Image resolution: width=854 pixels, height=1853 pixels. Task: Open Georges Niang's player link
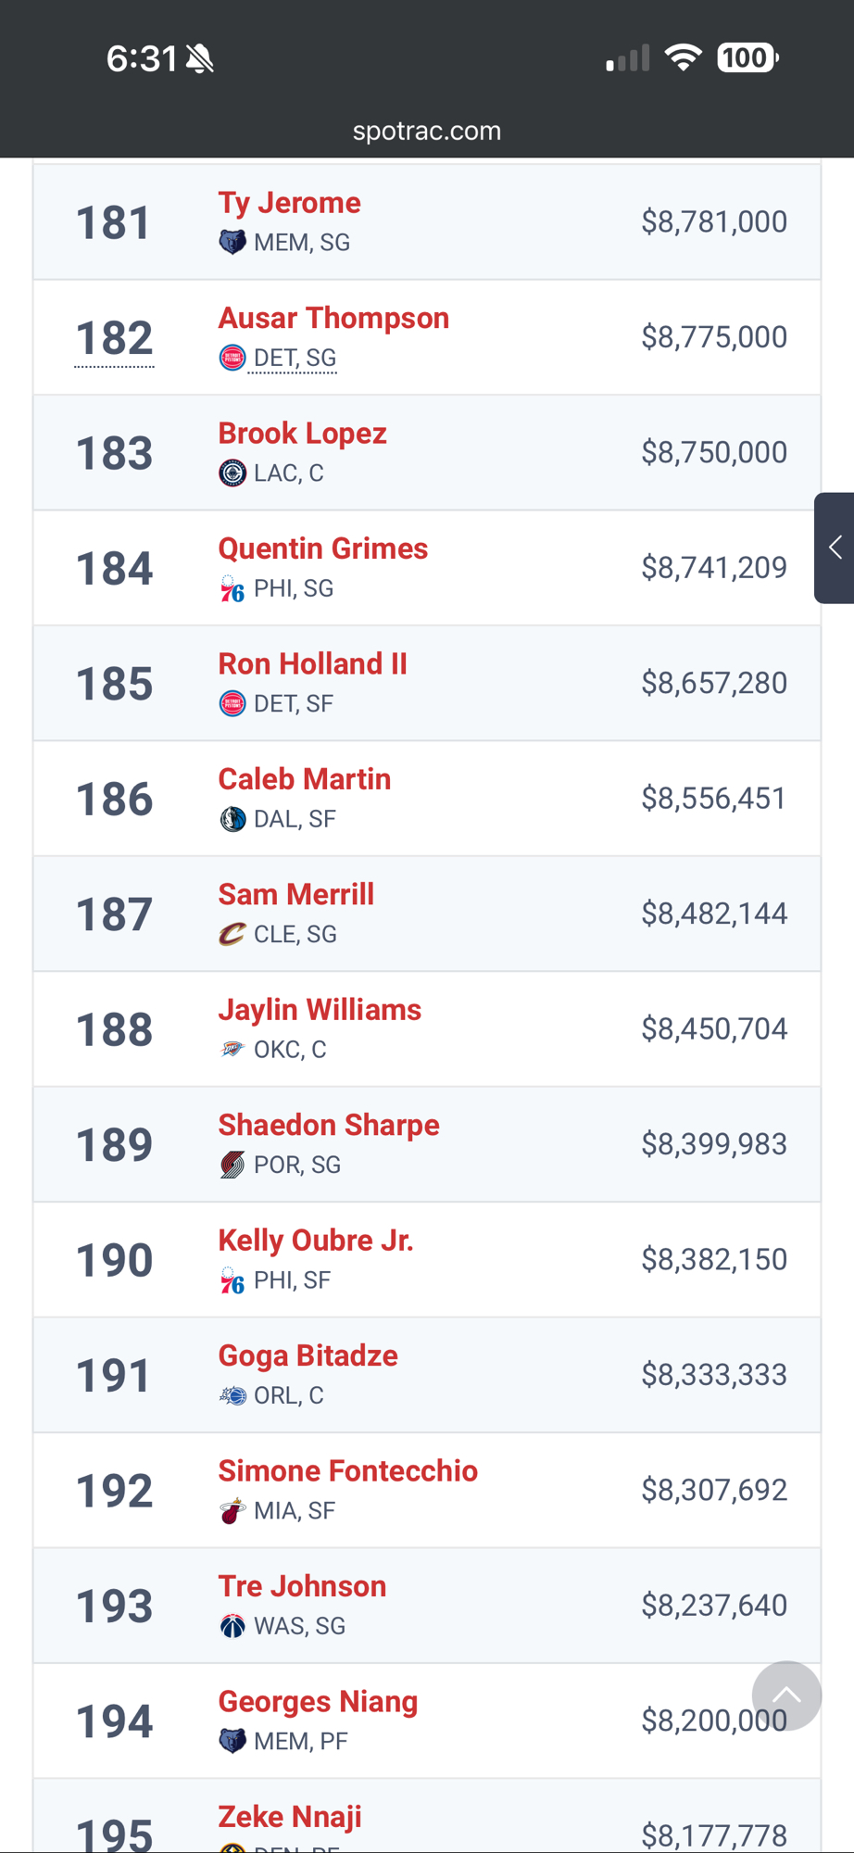(x=318, y=1702)
